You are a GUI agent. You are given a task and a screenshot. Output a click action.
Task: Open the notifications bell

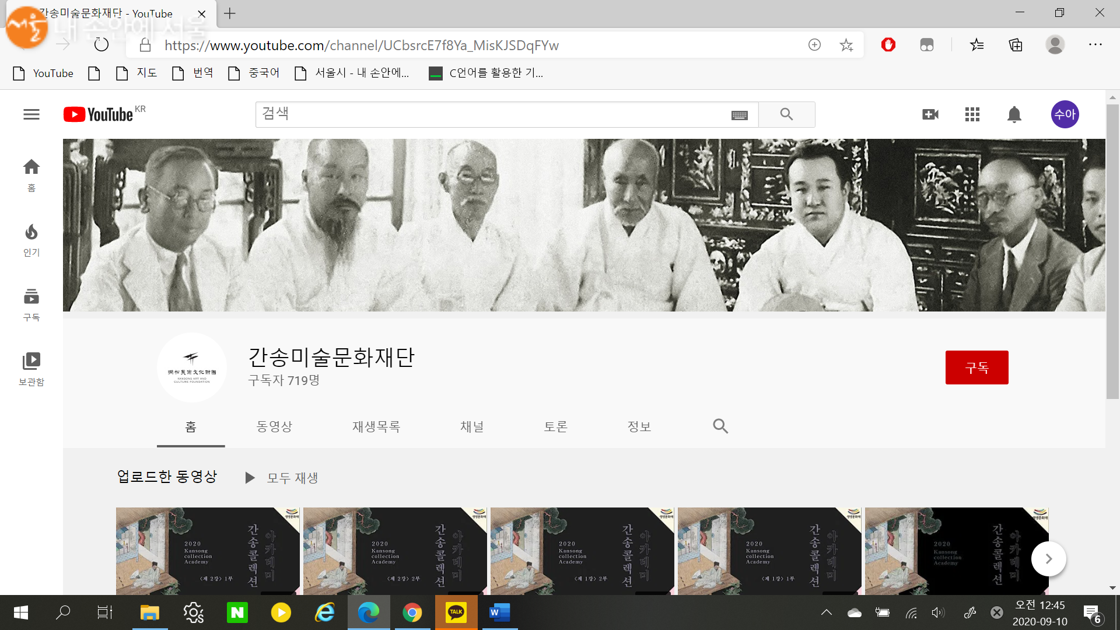1014,114
